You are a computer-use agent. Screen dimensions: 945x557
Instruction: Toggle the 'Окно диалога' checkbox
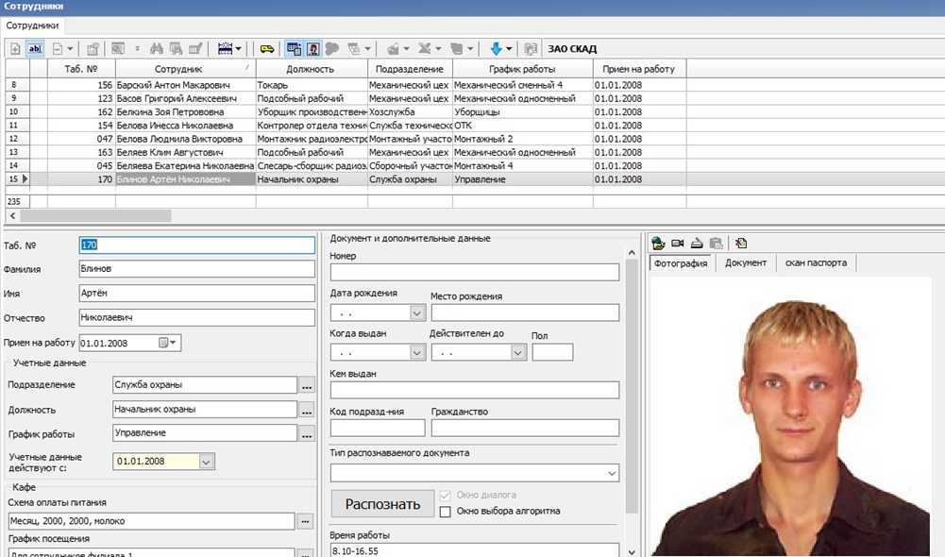[446, 495]
